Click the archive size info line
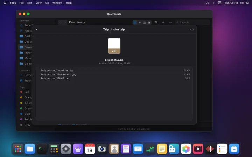Screen dimensions: 252x157 tap(114, 63)
